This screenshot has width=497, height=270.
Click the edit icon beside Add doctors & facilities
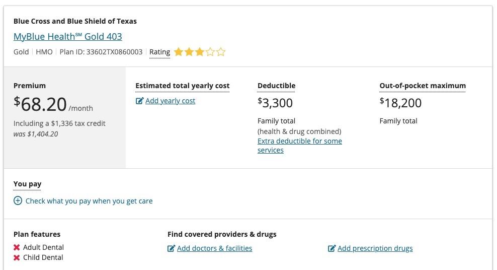[171, 248]
